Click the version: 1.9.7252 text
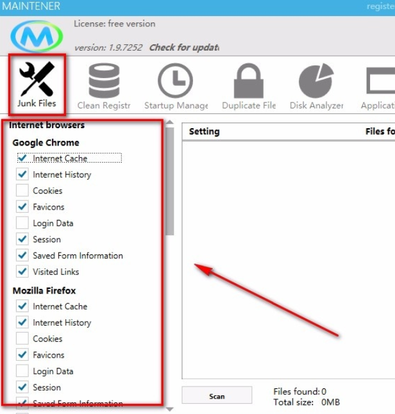395x414 pixels. [x=108, y=47]
